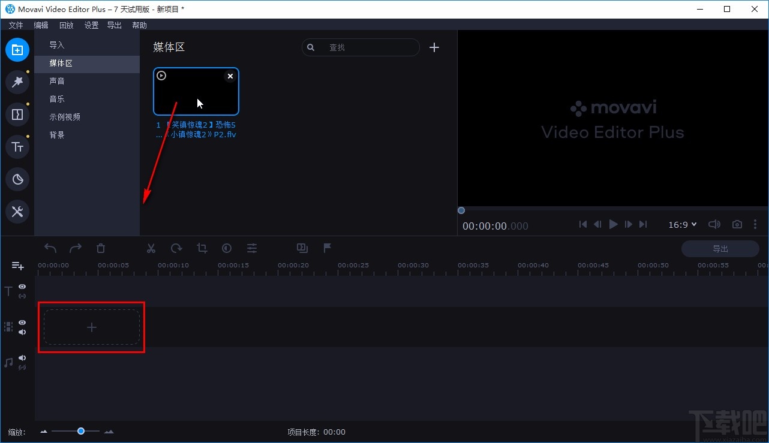The image size is (769, 443).
Task: Toggle title track link icon
Action: [x=22, y=296]
